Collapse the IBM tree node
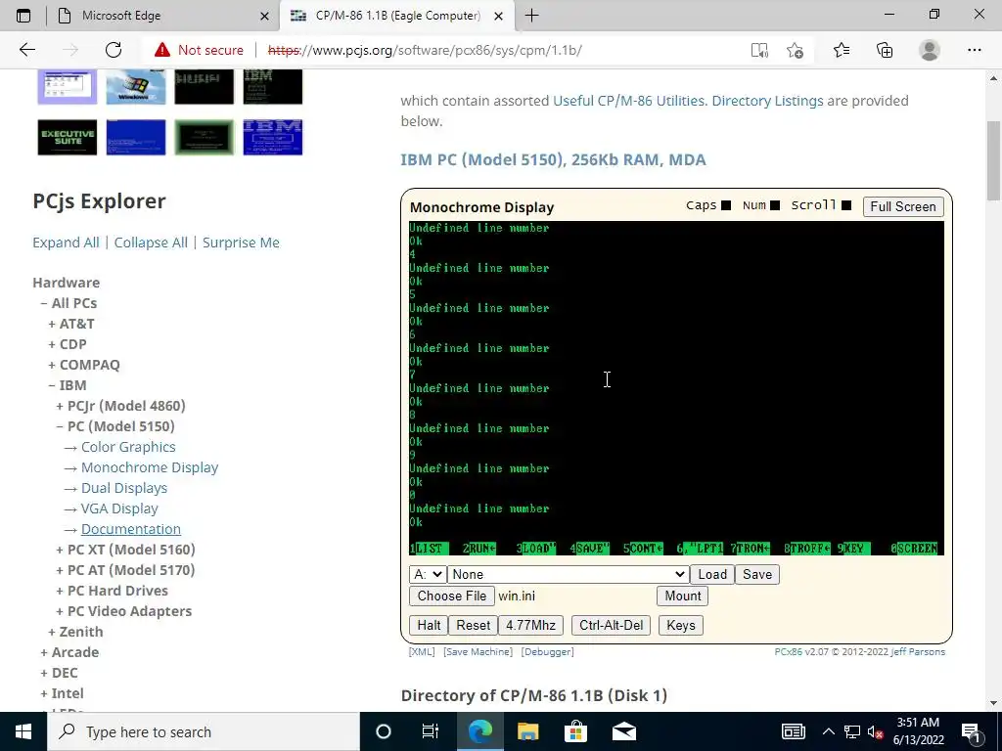This screenshot has width=1002, height=751. tap(52, 385)
